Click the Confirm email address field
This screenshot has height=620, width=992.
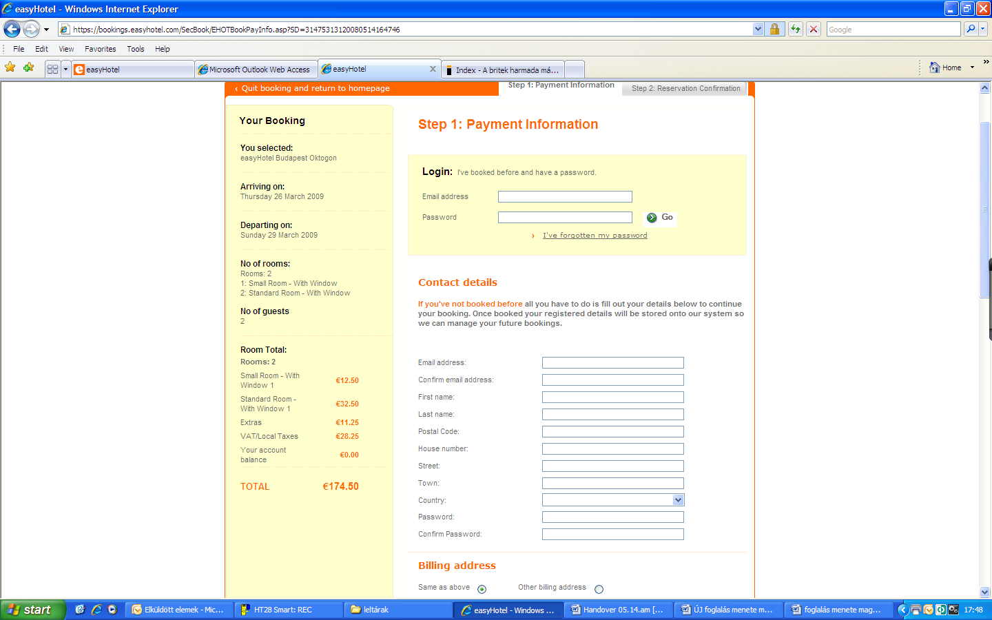(x=613, y=380)
